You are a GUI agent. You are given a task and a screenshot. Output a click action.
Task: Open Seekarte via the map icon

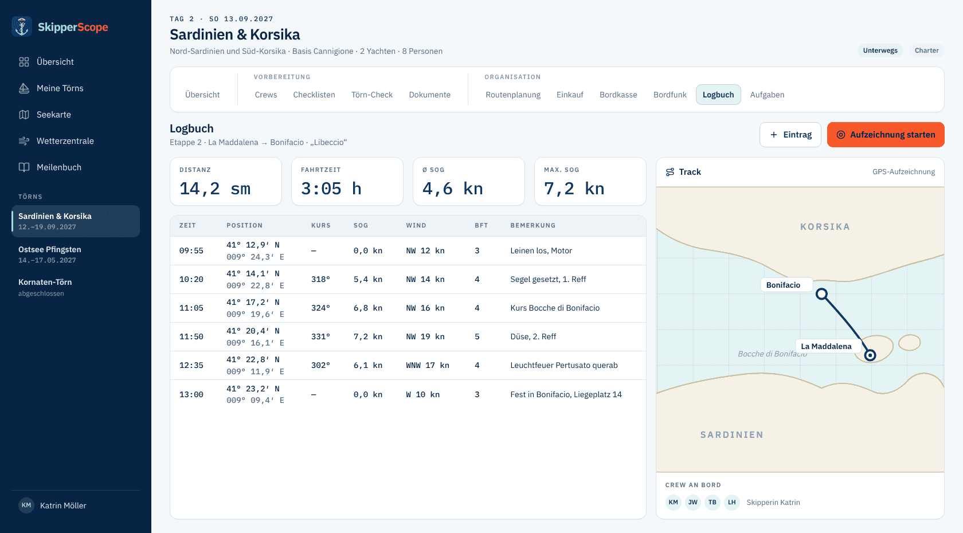[24, 115]
